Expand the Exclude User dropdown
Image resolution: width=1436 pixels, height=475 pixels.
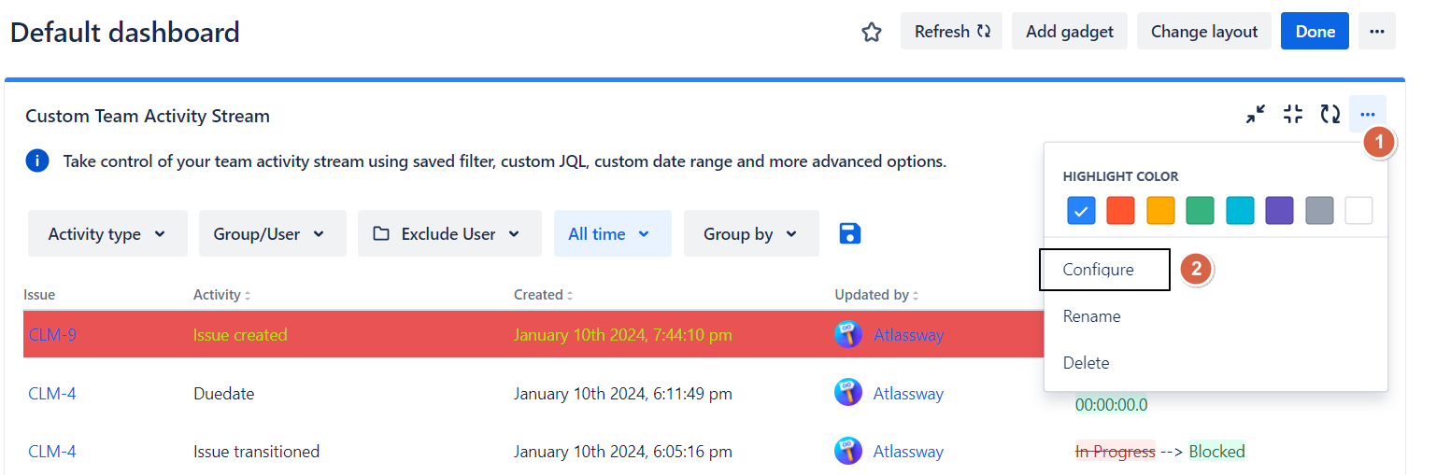449,234
